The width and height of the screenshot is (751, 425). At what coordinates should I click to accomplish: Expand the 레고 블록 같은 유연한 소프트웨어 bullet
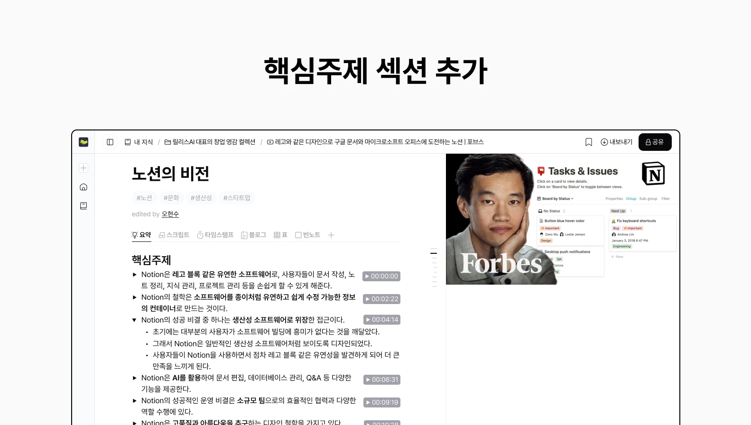point(135,275)
